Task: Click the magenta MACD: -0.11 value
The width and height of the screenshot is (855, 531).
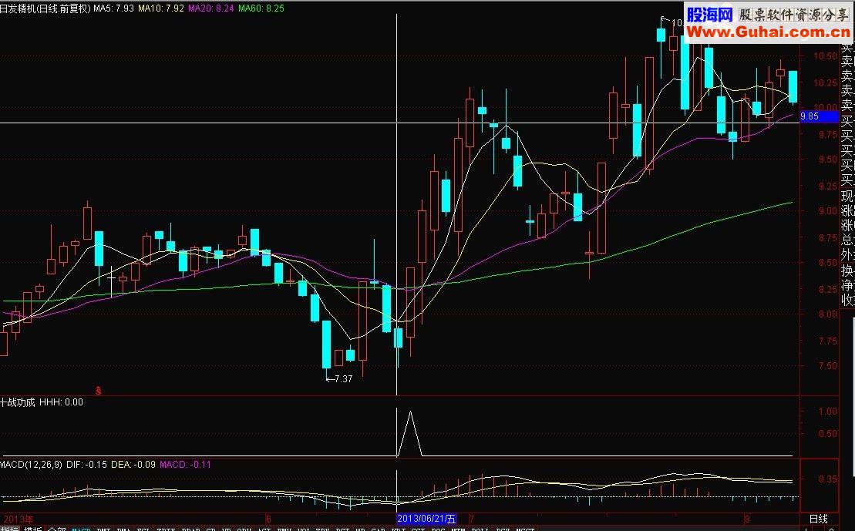Action: pos(185,465)
